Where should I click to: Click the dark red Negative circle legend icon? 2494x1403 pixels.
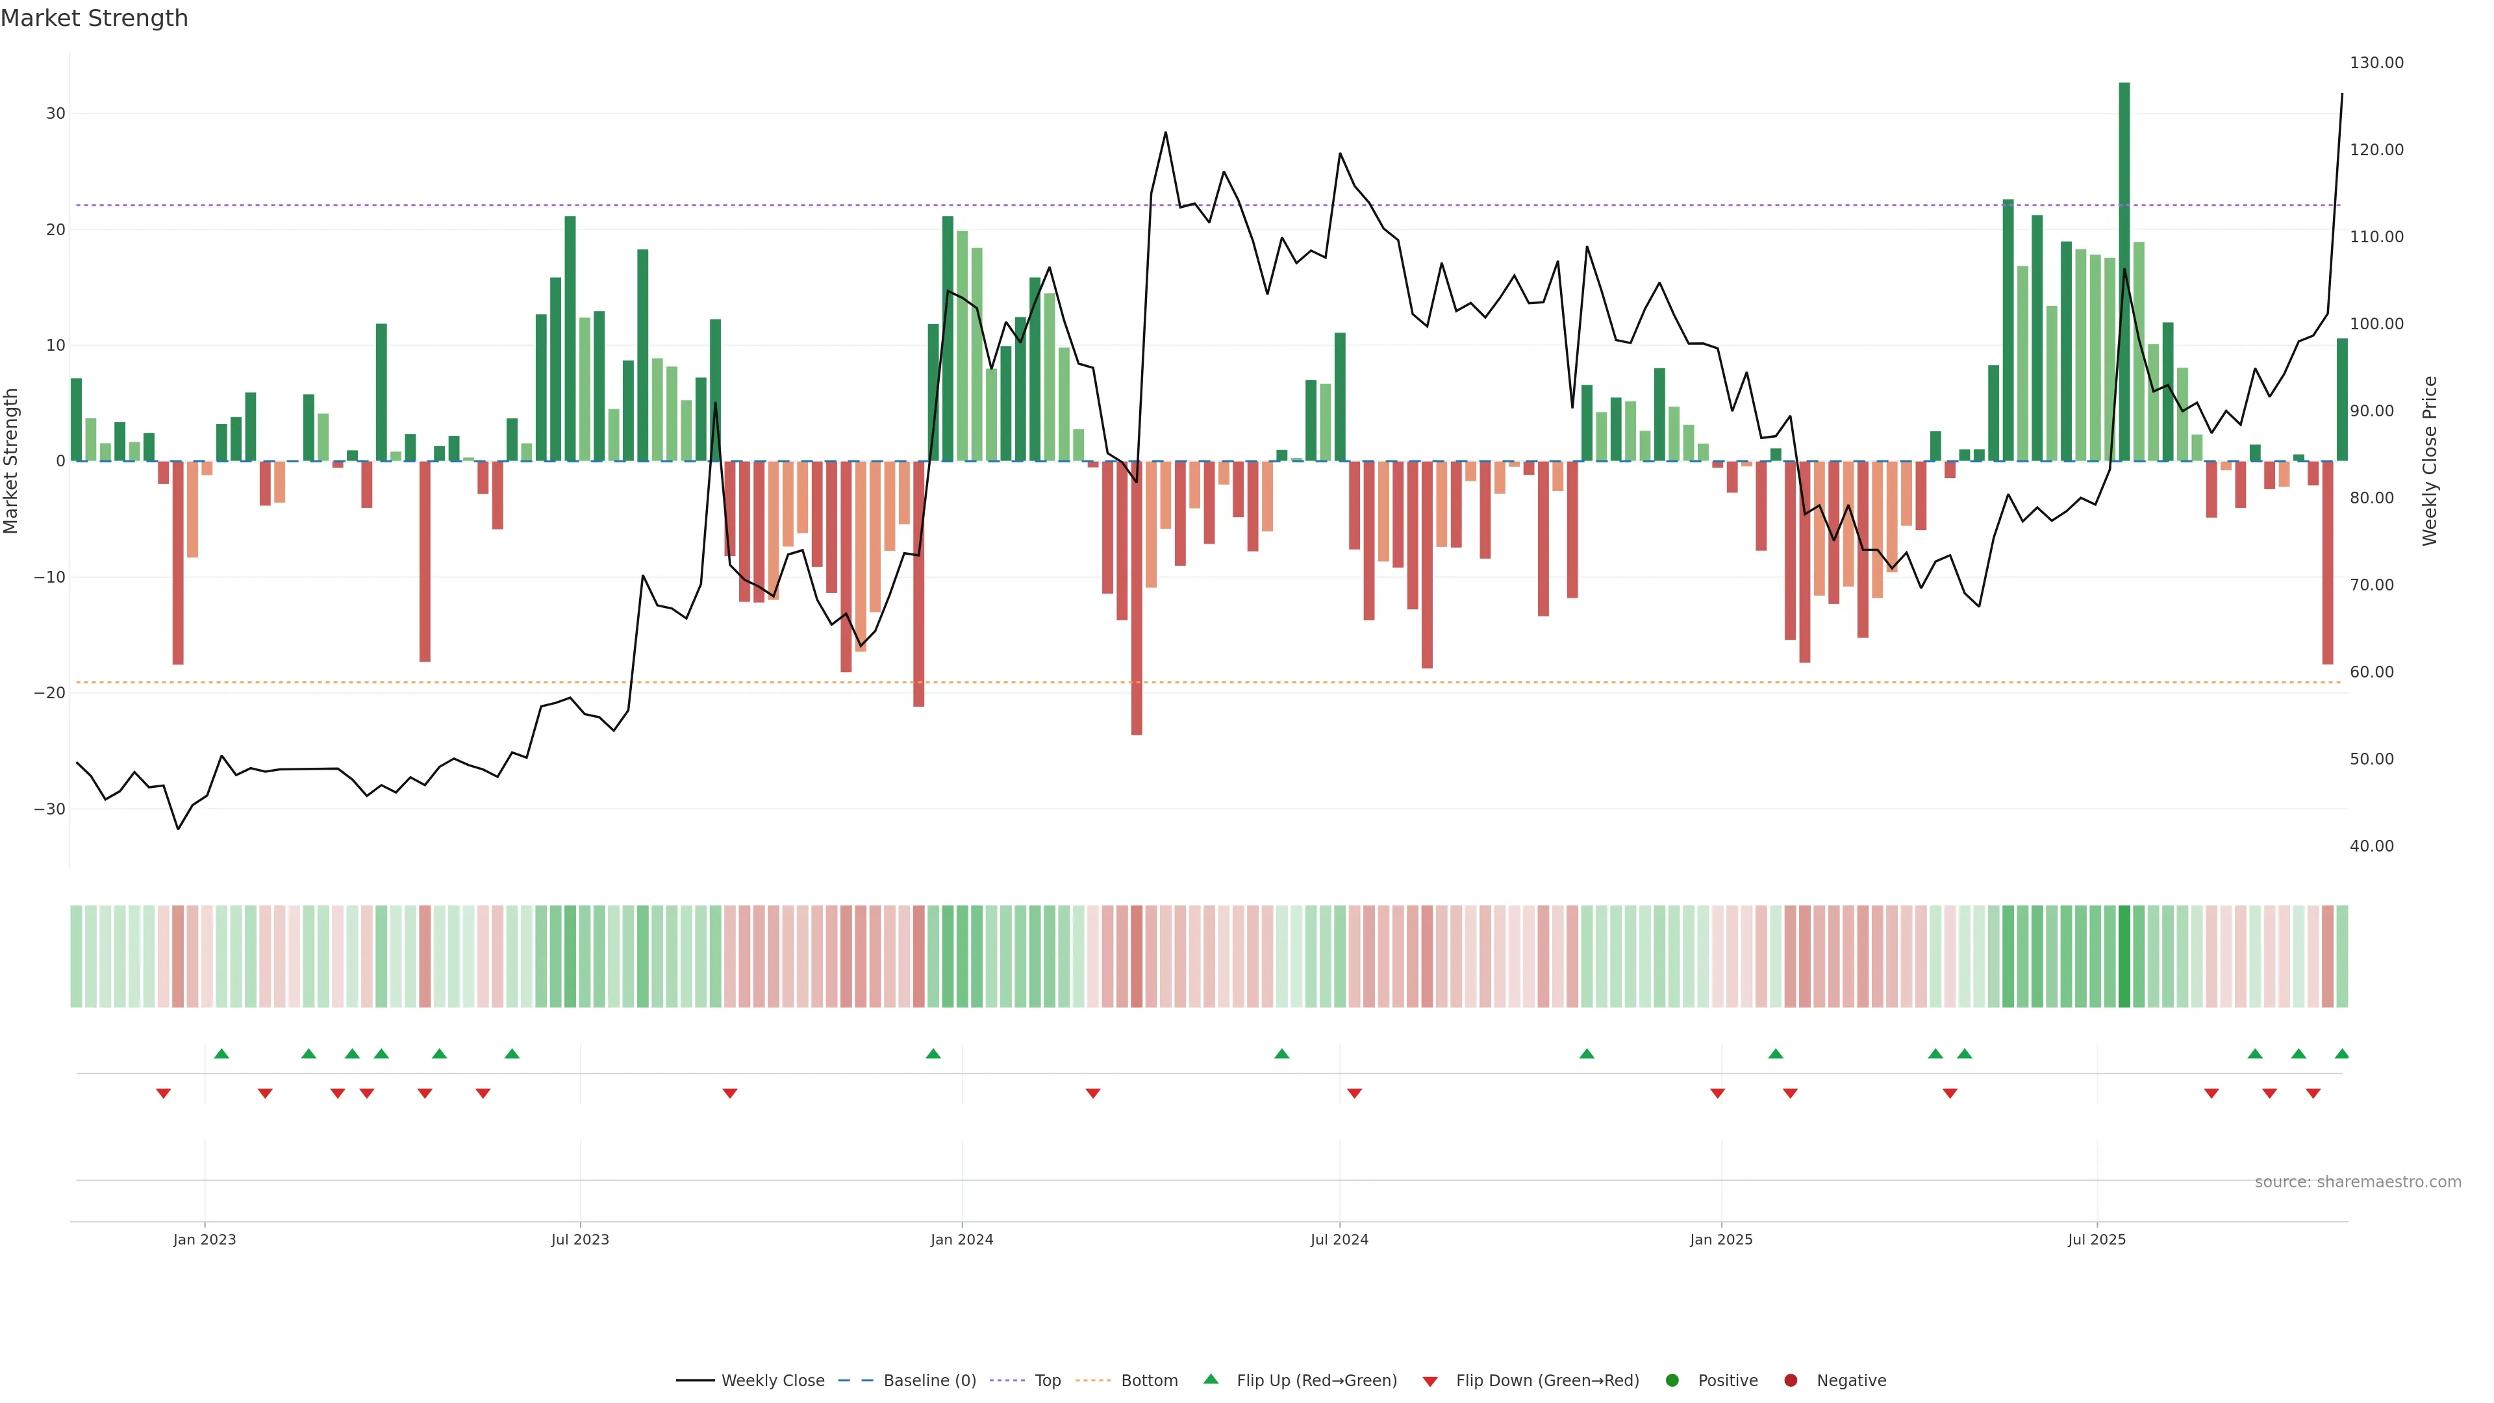pyautogui.click(x=1790, y=1380)
